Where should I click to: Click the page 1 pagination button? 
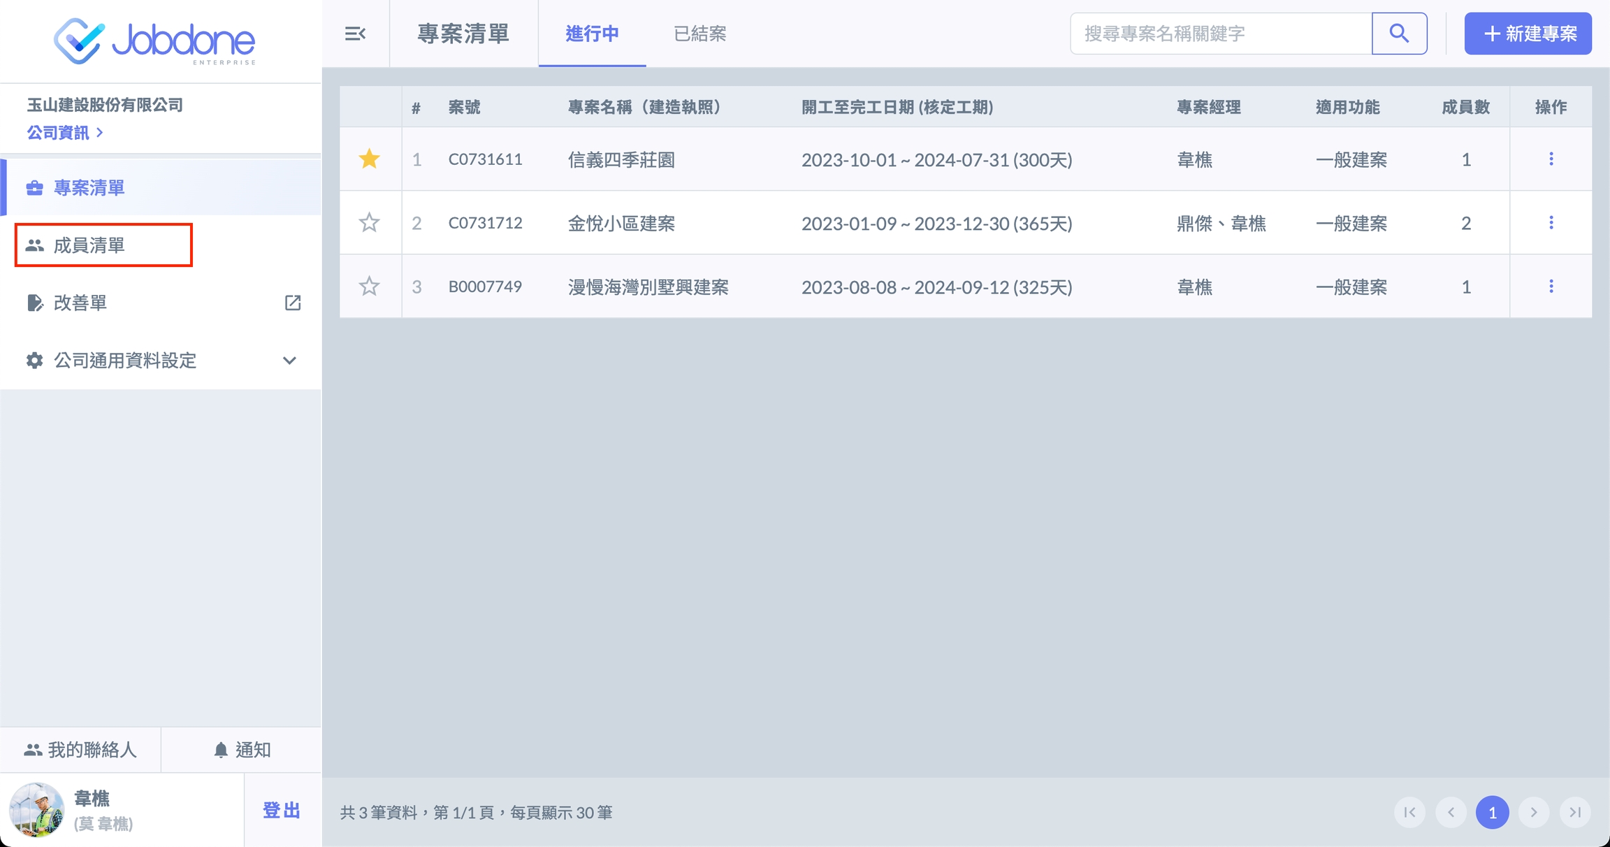[x=1492, y=813]
